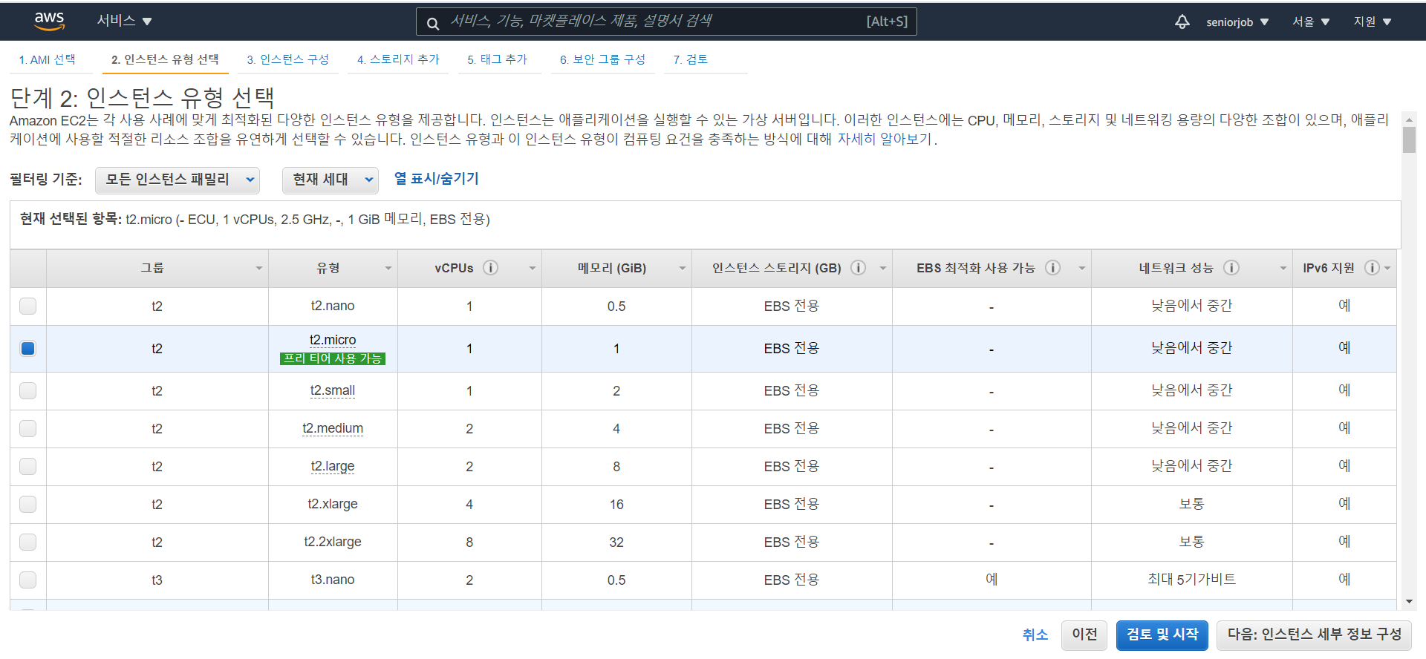The height and width of the screenshot is (659, 1426).
Task: Click the t3.nano type cell
Action: [333, 580]
